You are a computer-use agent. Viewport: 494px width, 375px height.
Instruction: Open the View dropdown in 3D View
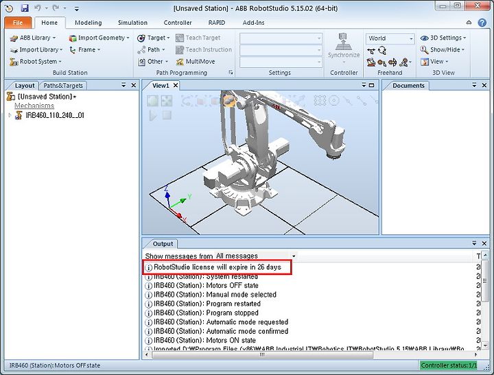tap(434, 62)
